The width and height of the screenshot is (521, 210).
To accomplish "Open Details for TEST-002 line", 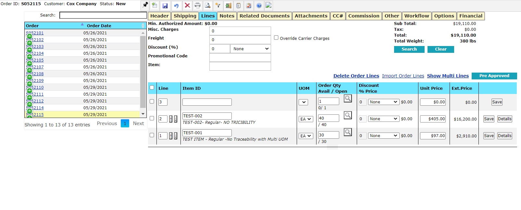I will [505, 119].
